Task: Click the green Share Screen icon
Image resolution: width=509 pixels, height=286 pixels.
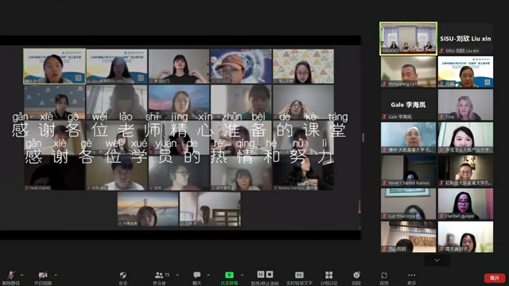Action: [x=229, y=275]
